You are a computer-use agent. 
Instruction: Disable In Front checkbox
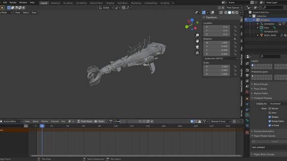(270, 125)
